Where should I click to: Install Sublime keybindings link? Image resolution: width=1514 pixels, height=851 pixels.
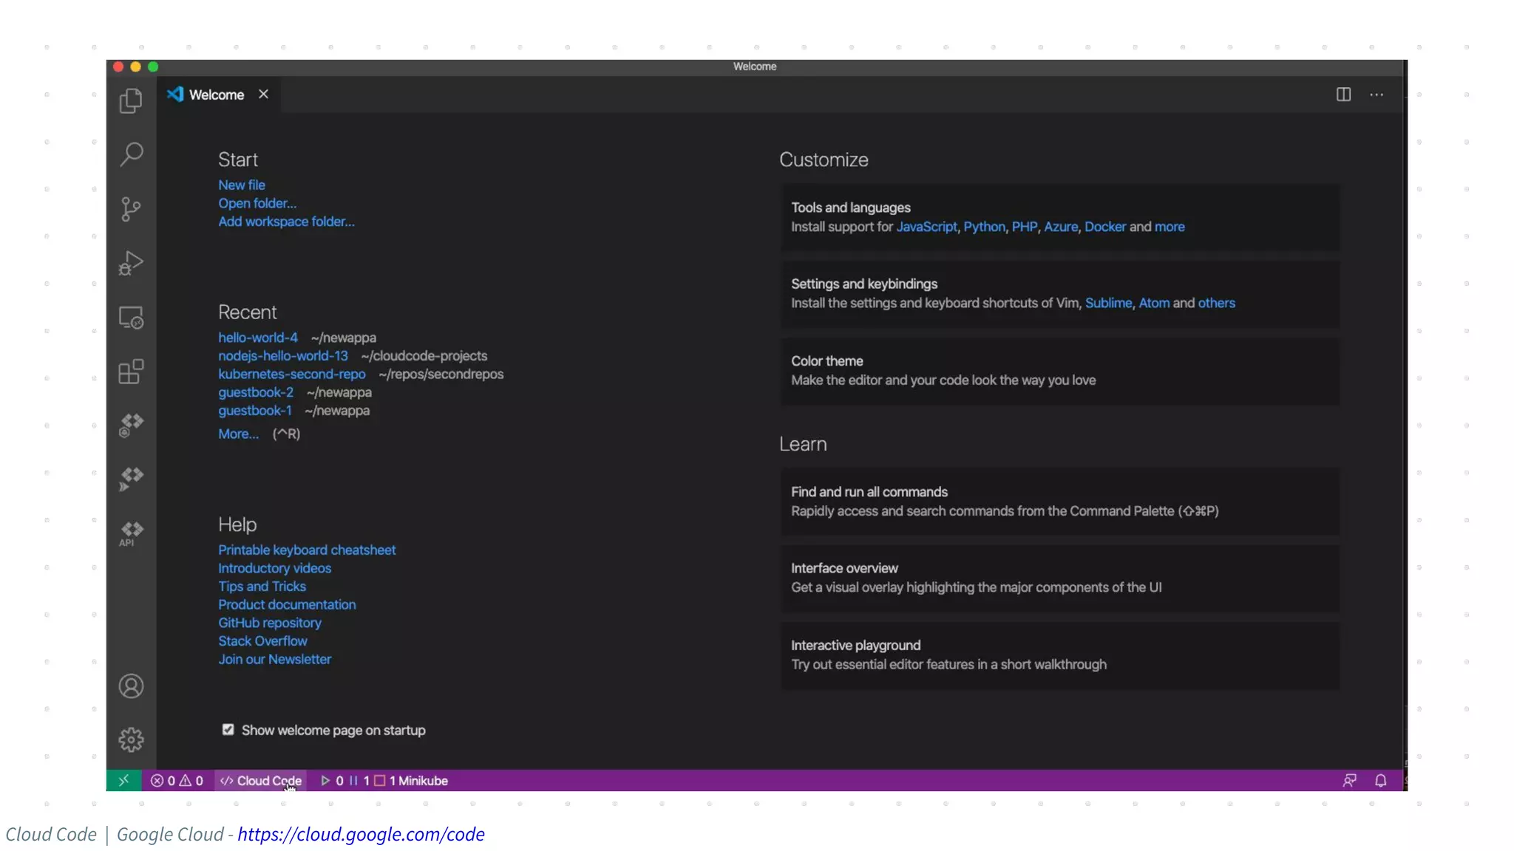(1108, 304)
